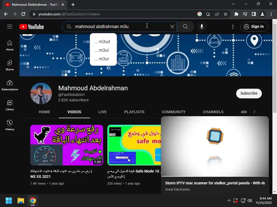The height and width of the screenshot is (207, 277).
Task: Select the 'm3ud' search suggestion
Action: pyautogui.click(x=103, y=42)
